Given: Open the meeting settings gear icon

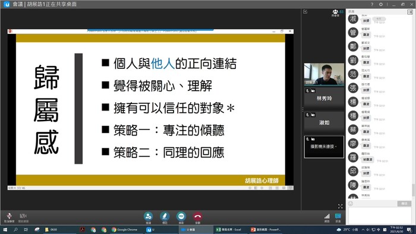Looking at the screenshot, I should coord(381,4).
